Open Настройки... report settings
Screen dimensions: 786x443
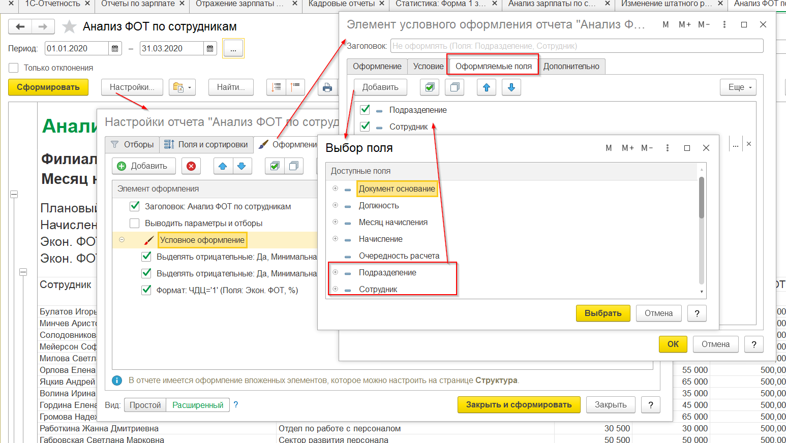tap(132, 87)
